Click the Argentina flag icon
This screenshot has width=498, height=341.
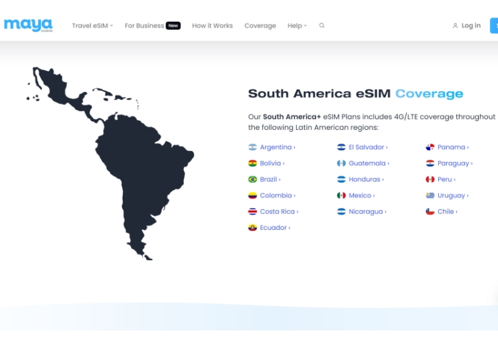tap(252, 147)
